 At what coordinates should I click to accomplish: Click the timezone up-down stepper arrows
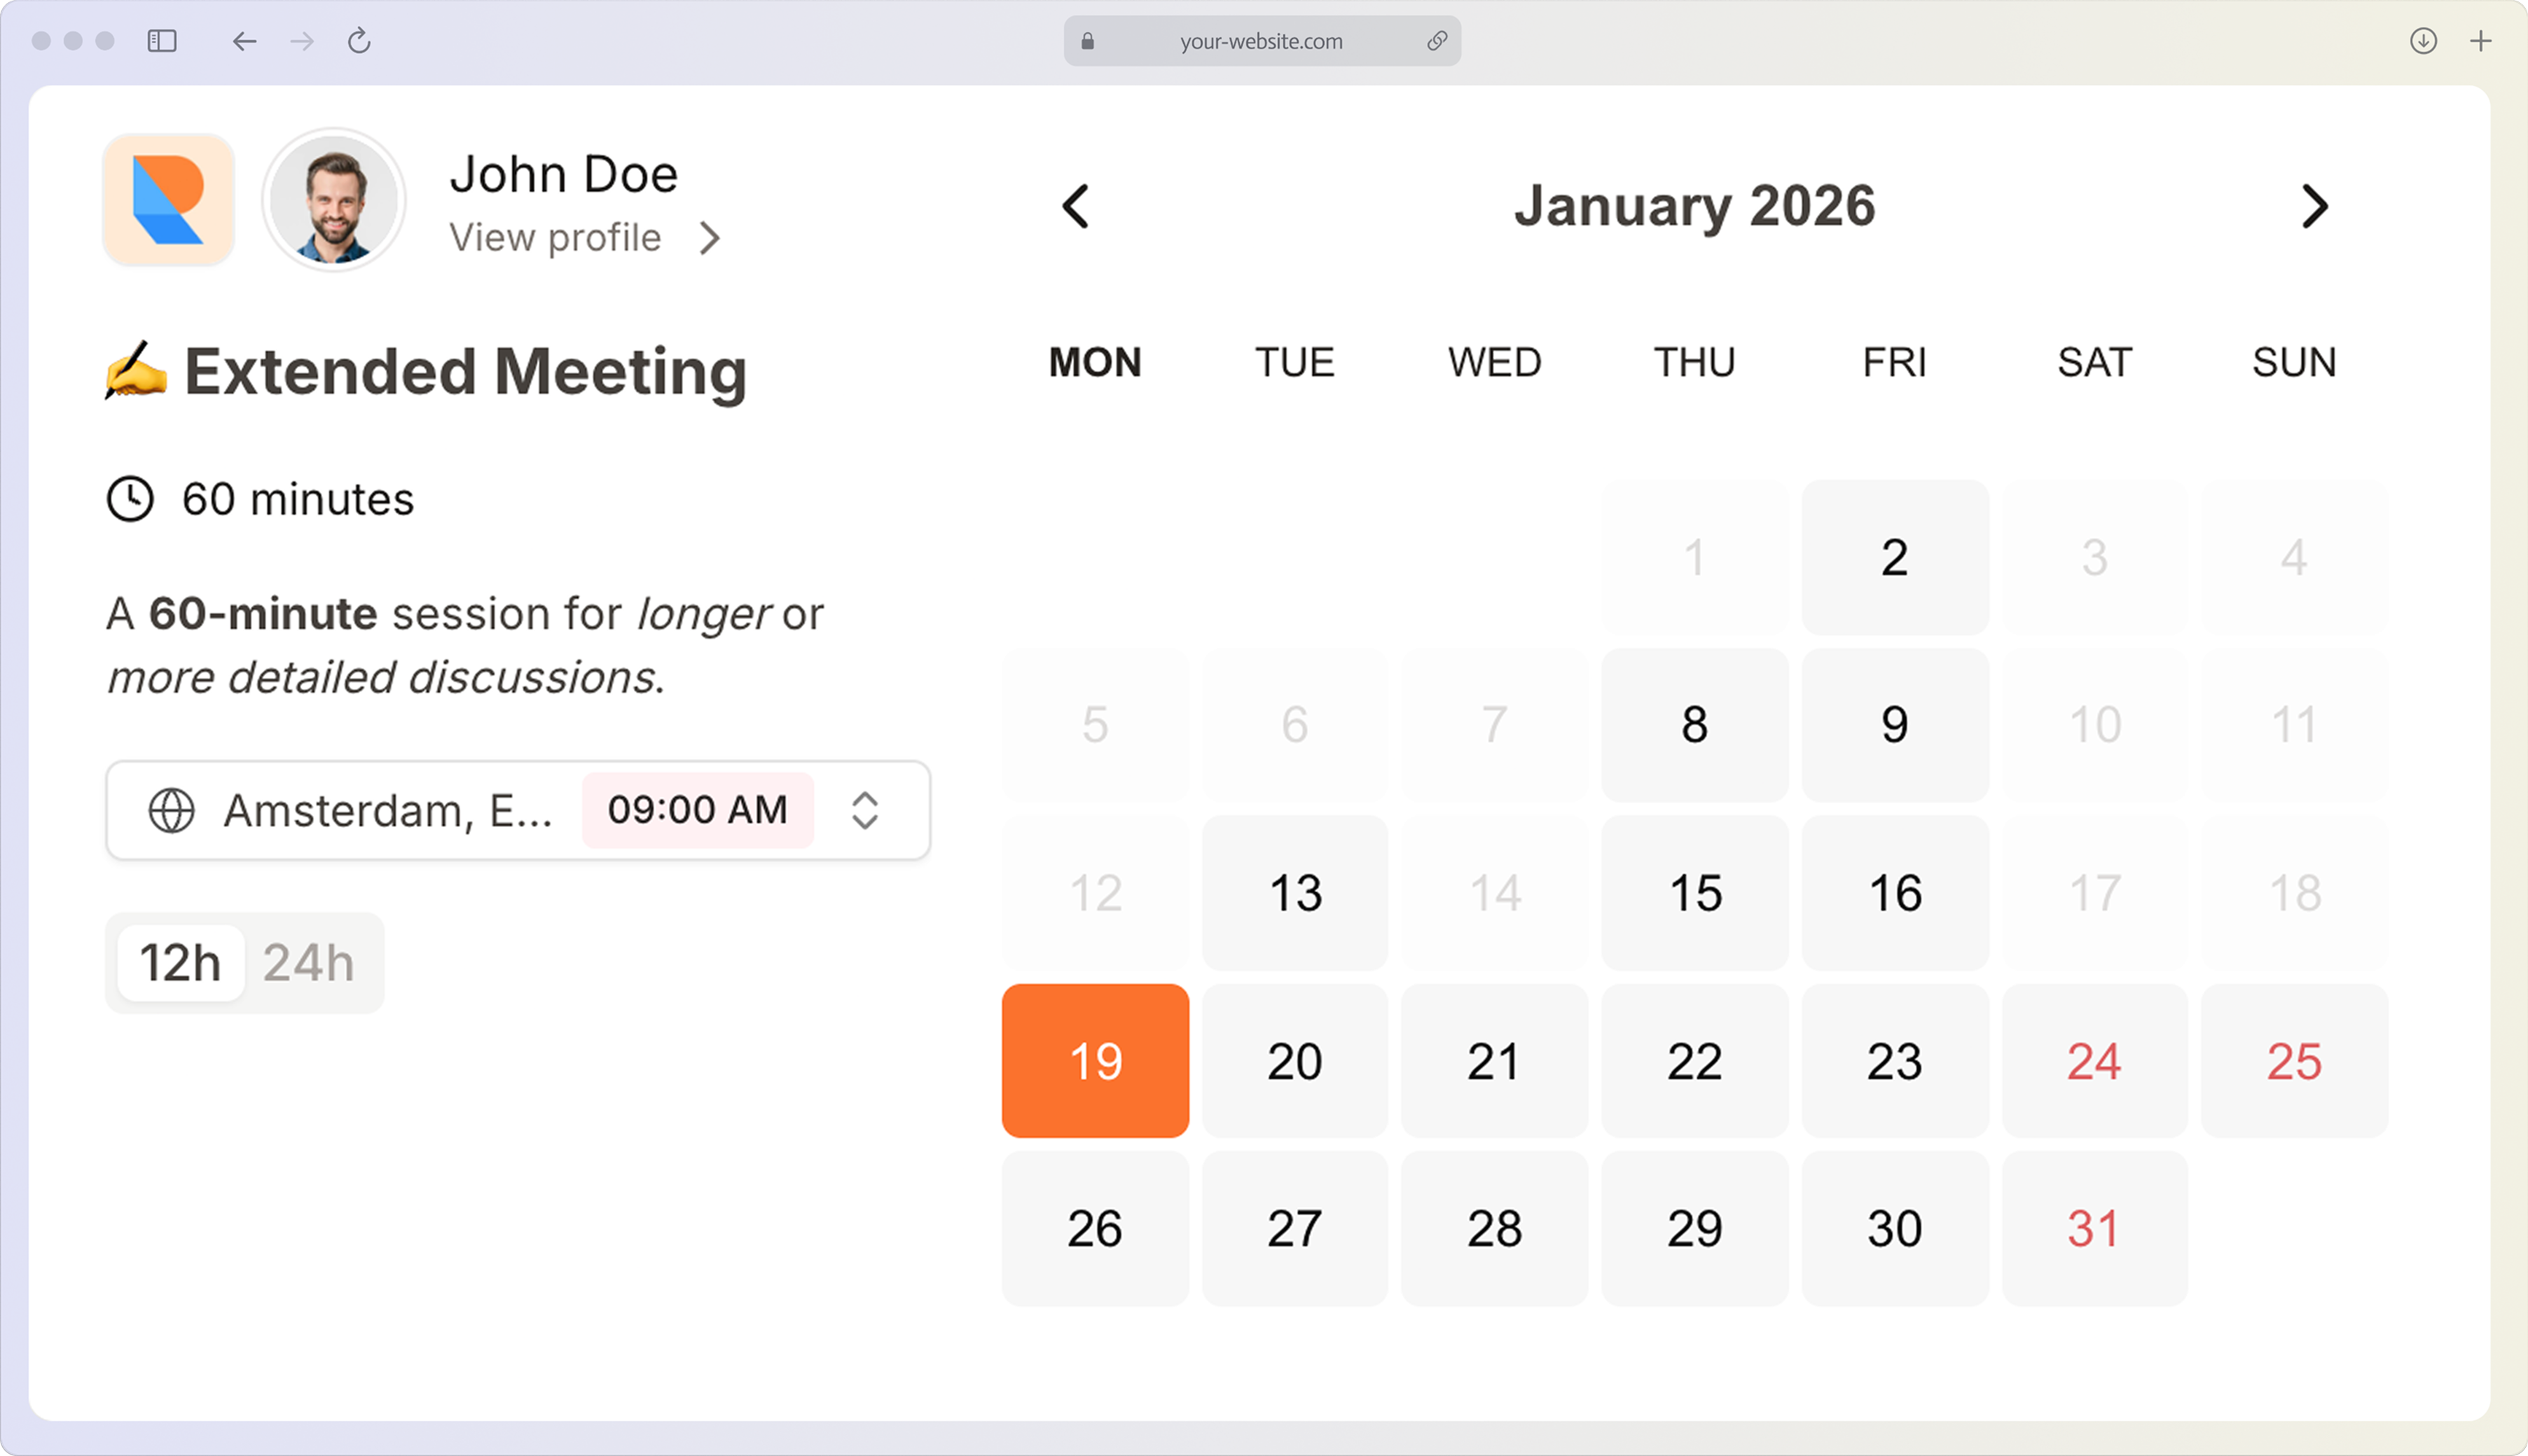click(865, 810)
